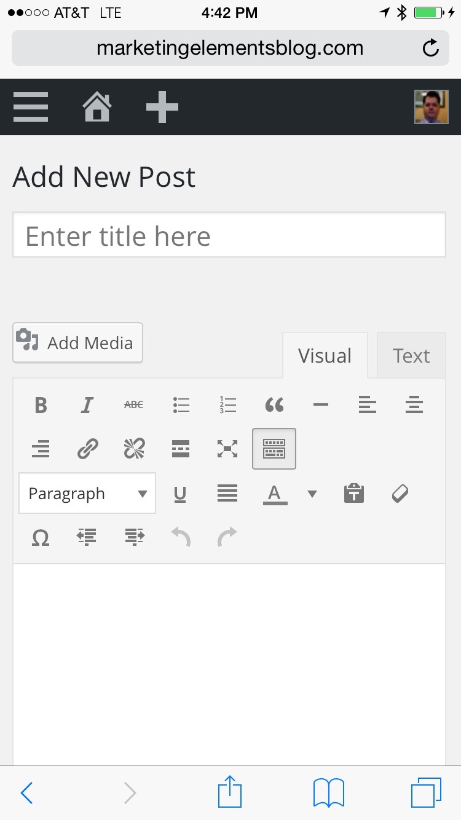This screenshot has width=461, height=820.
Task: Add a blockquote
Action: pos(274,405)
